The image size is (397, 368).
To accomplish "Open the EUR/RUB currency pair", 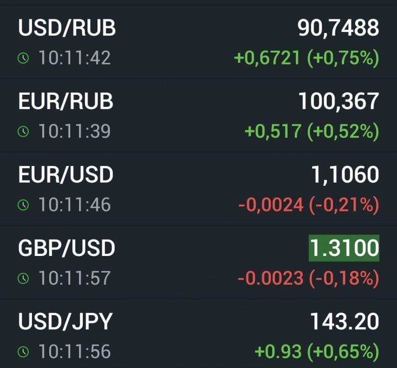I will tap(65, 101).
